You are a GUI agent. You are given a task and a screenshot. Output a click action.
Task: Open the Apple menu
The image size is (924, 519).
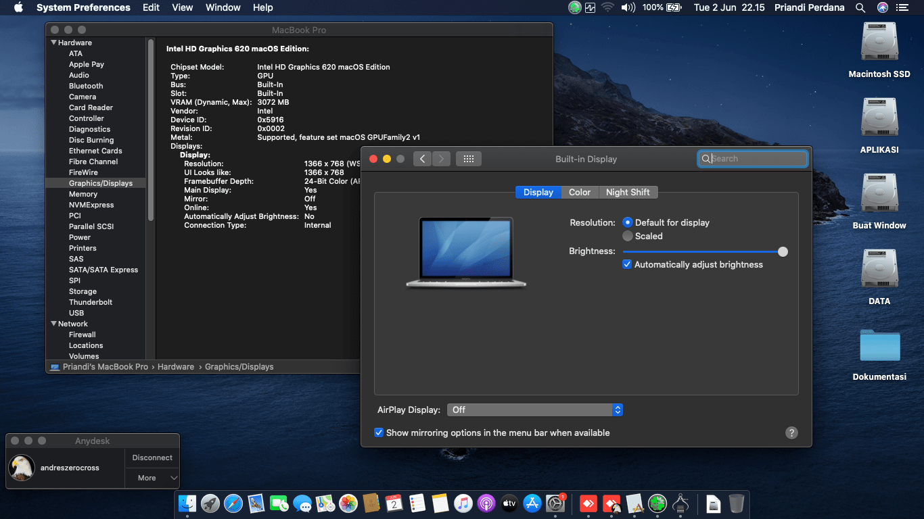(18, 7)
